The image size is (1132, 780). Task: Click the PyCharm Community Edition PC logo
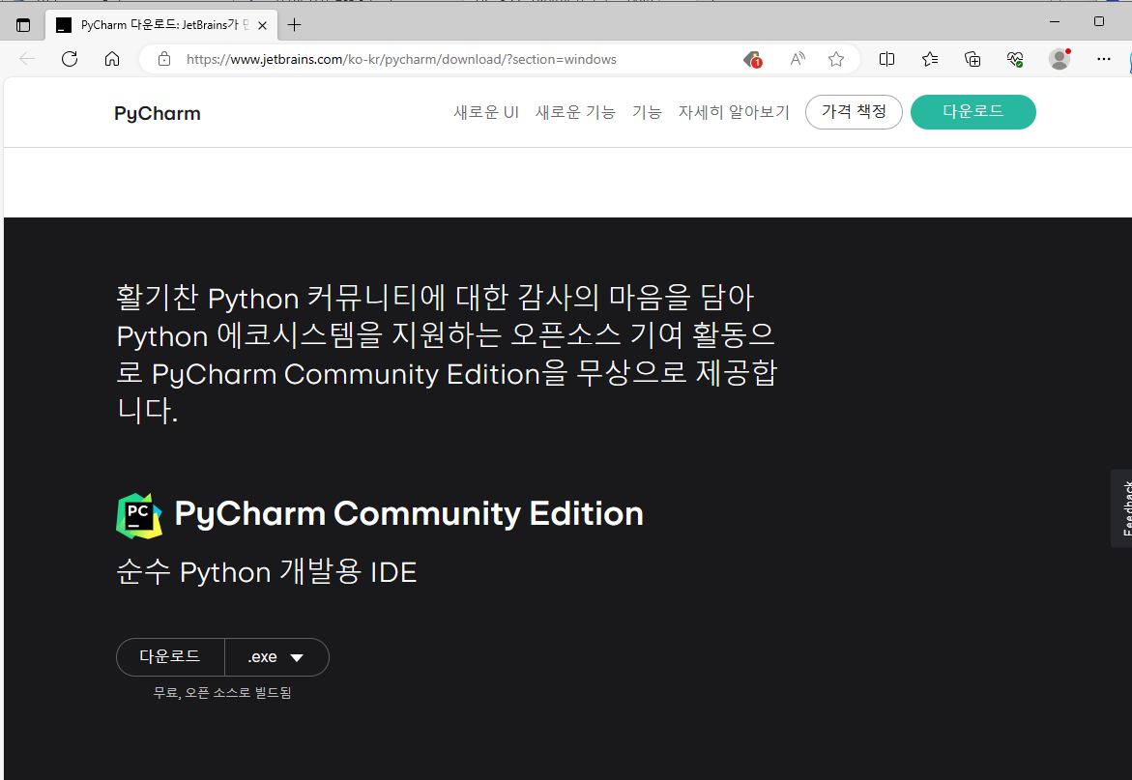click(138, 516)
